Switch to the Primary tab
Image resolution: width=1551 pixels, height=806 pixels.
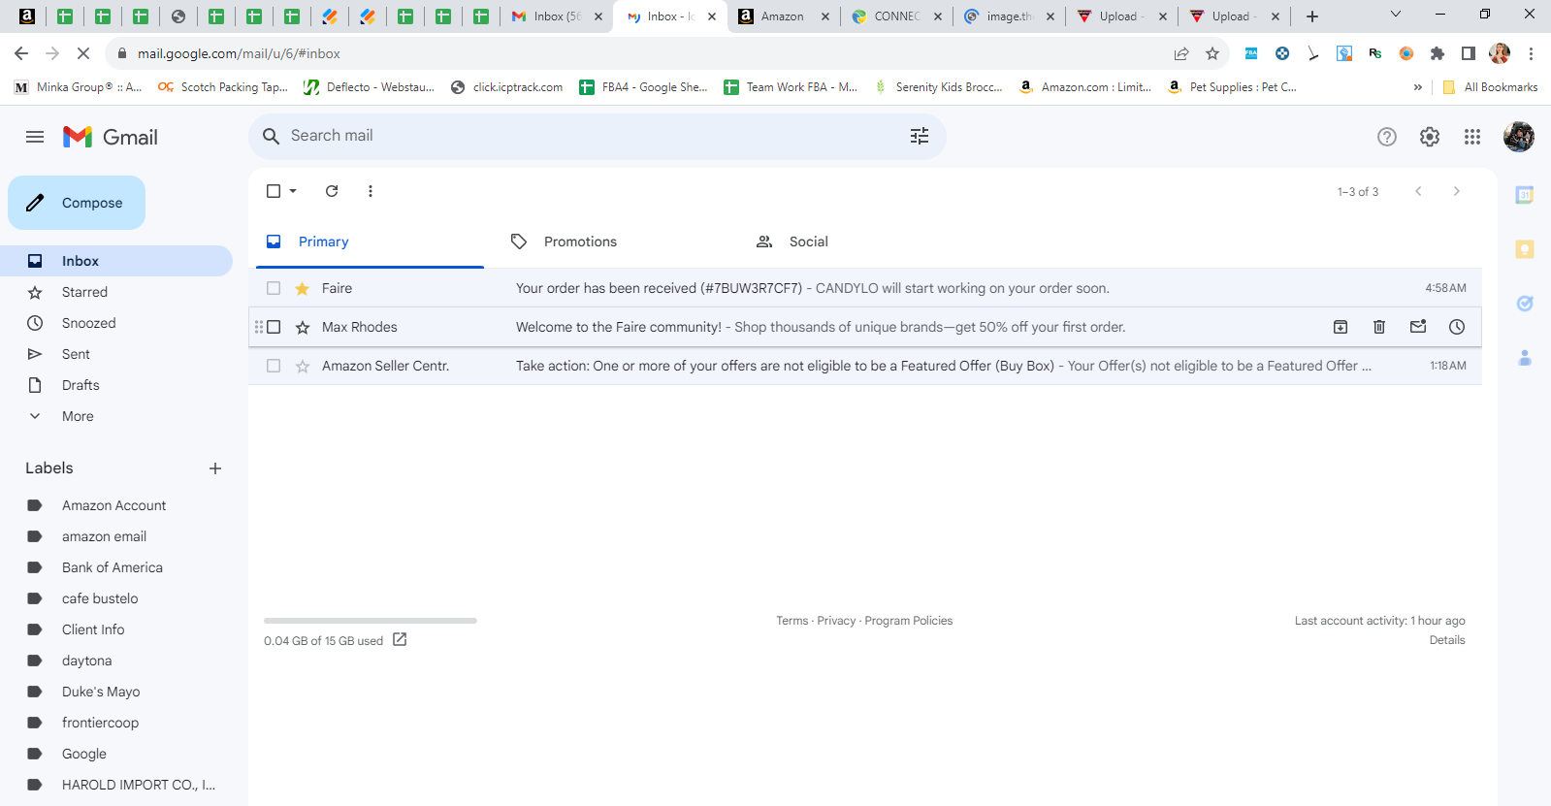[x=370, y=242]
